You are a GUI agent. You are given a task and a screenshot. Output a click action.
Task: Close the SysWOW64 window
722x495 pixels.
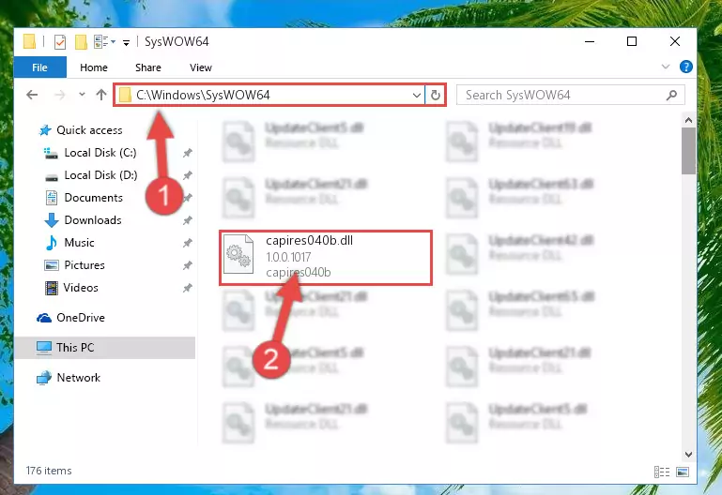pos(674,42)
